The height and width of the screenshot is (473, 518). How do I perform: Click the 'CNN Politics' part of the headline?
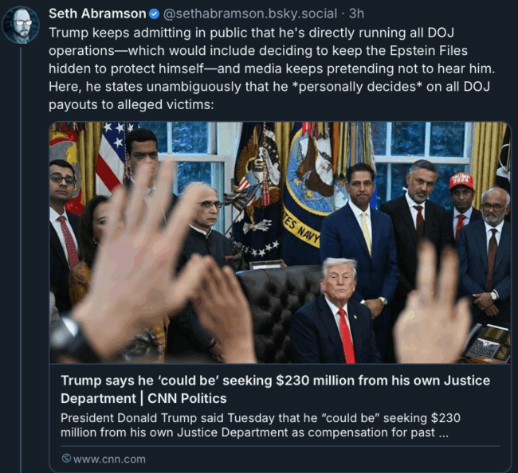coord(187,398)
